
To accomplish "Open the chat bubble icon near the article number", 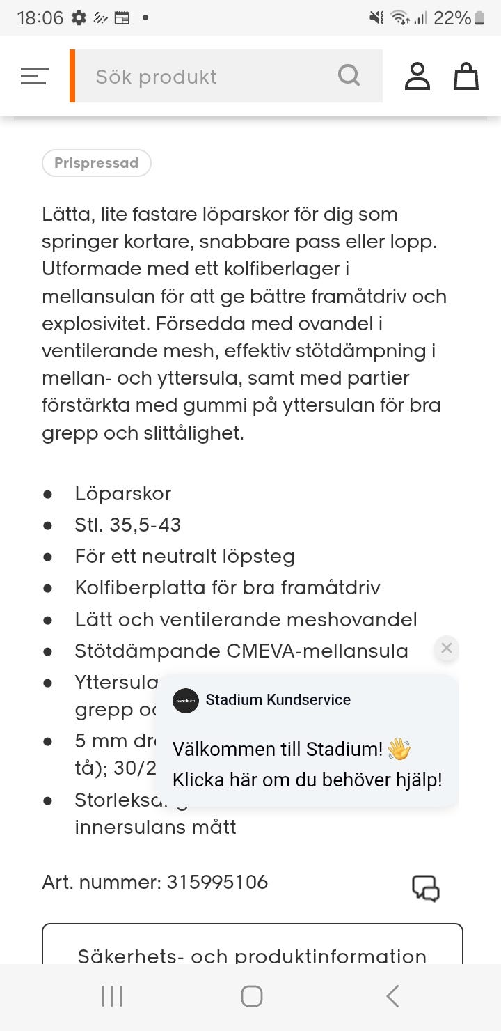I will (x=427, y=889).
